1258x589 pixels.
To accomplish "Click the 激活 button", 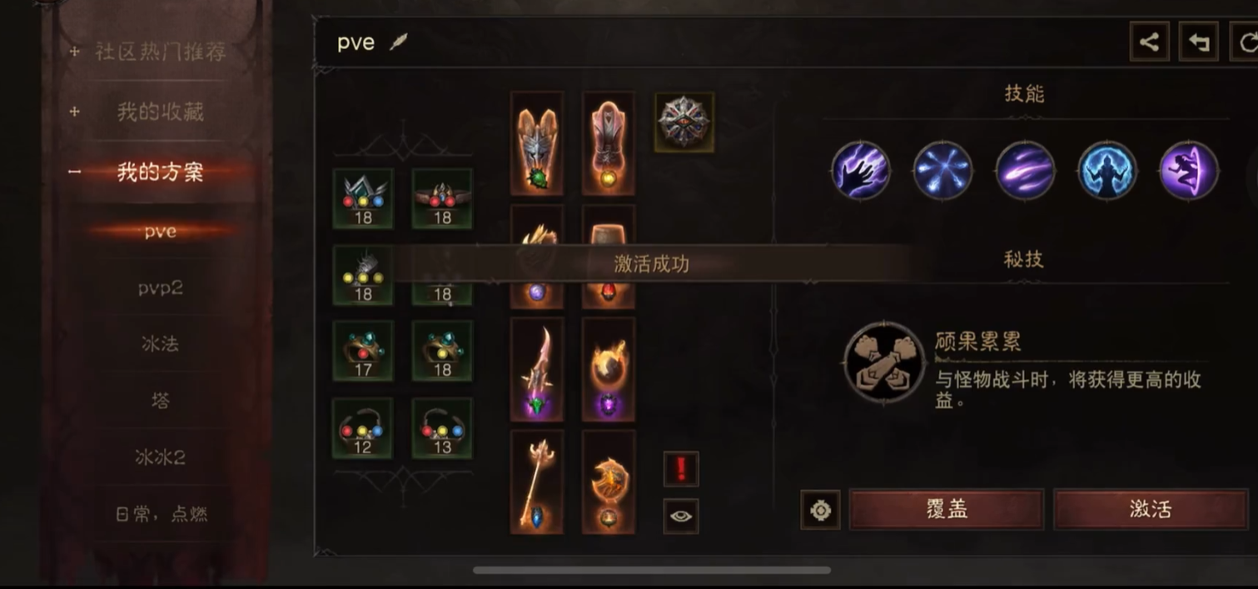I will point(1151,509).
